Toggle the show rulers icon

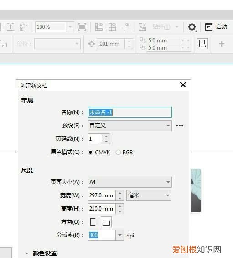[99, 27]
